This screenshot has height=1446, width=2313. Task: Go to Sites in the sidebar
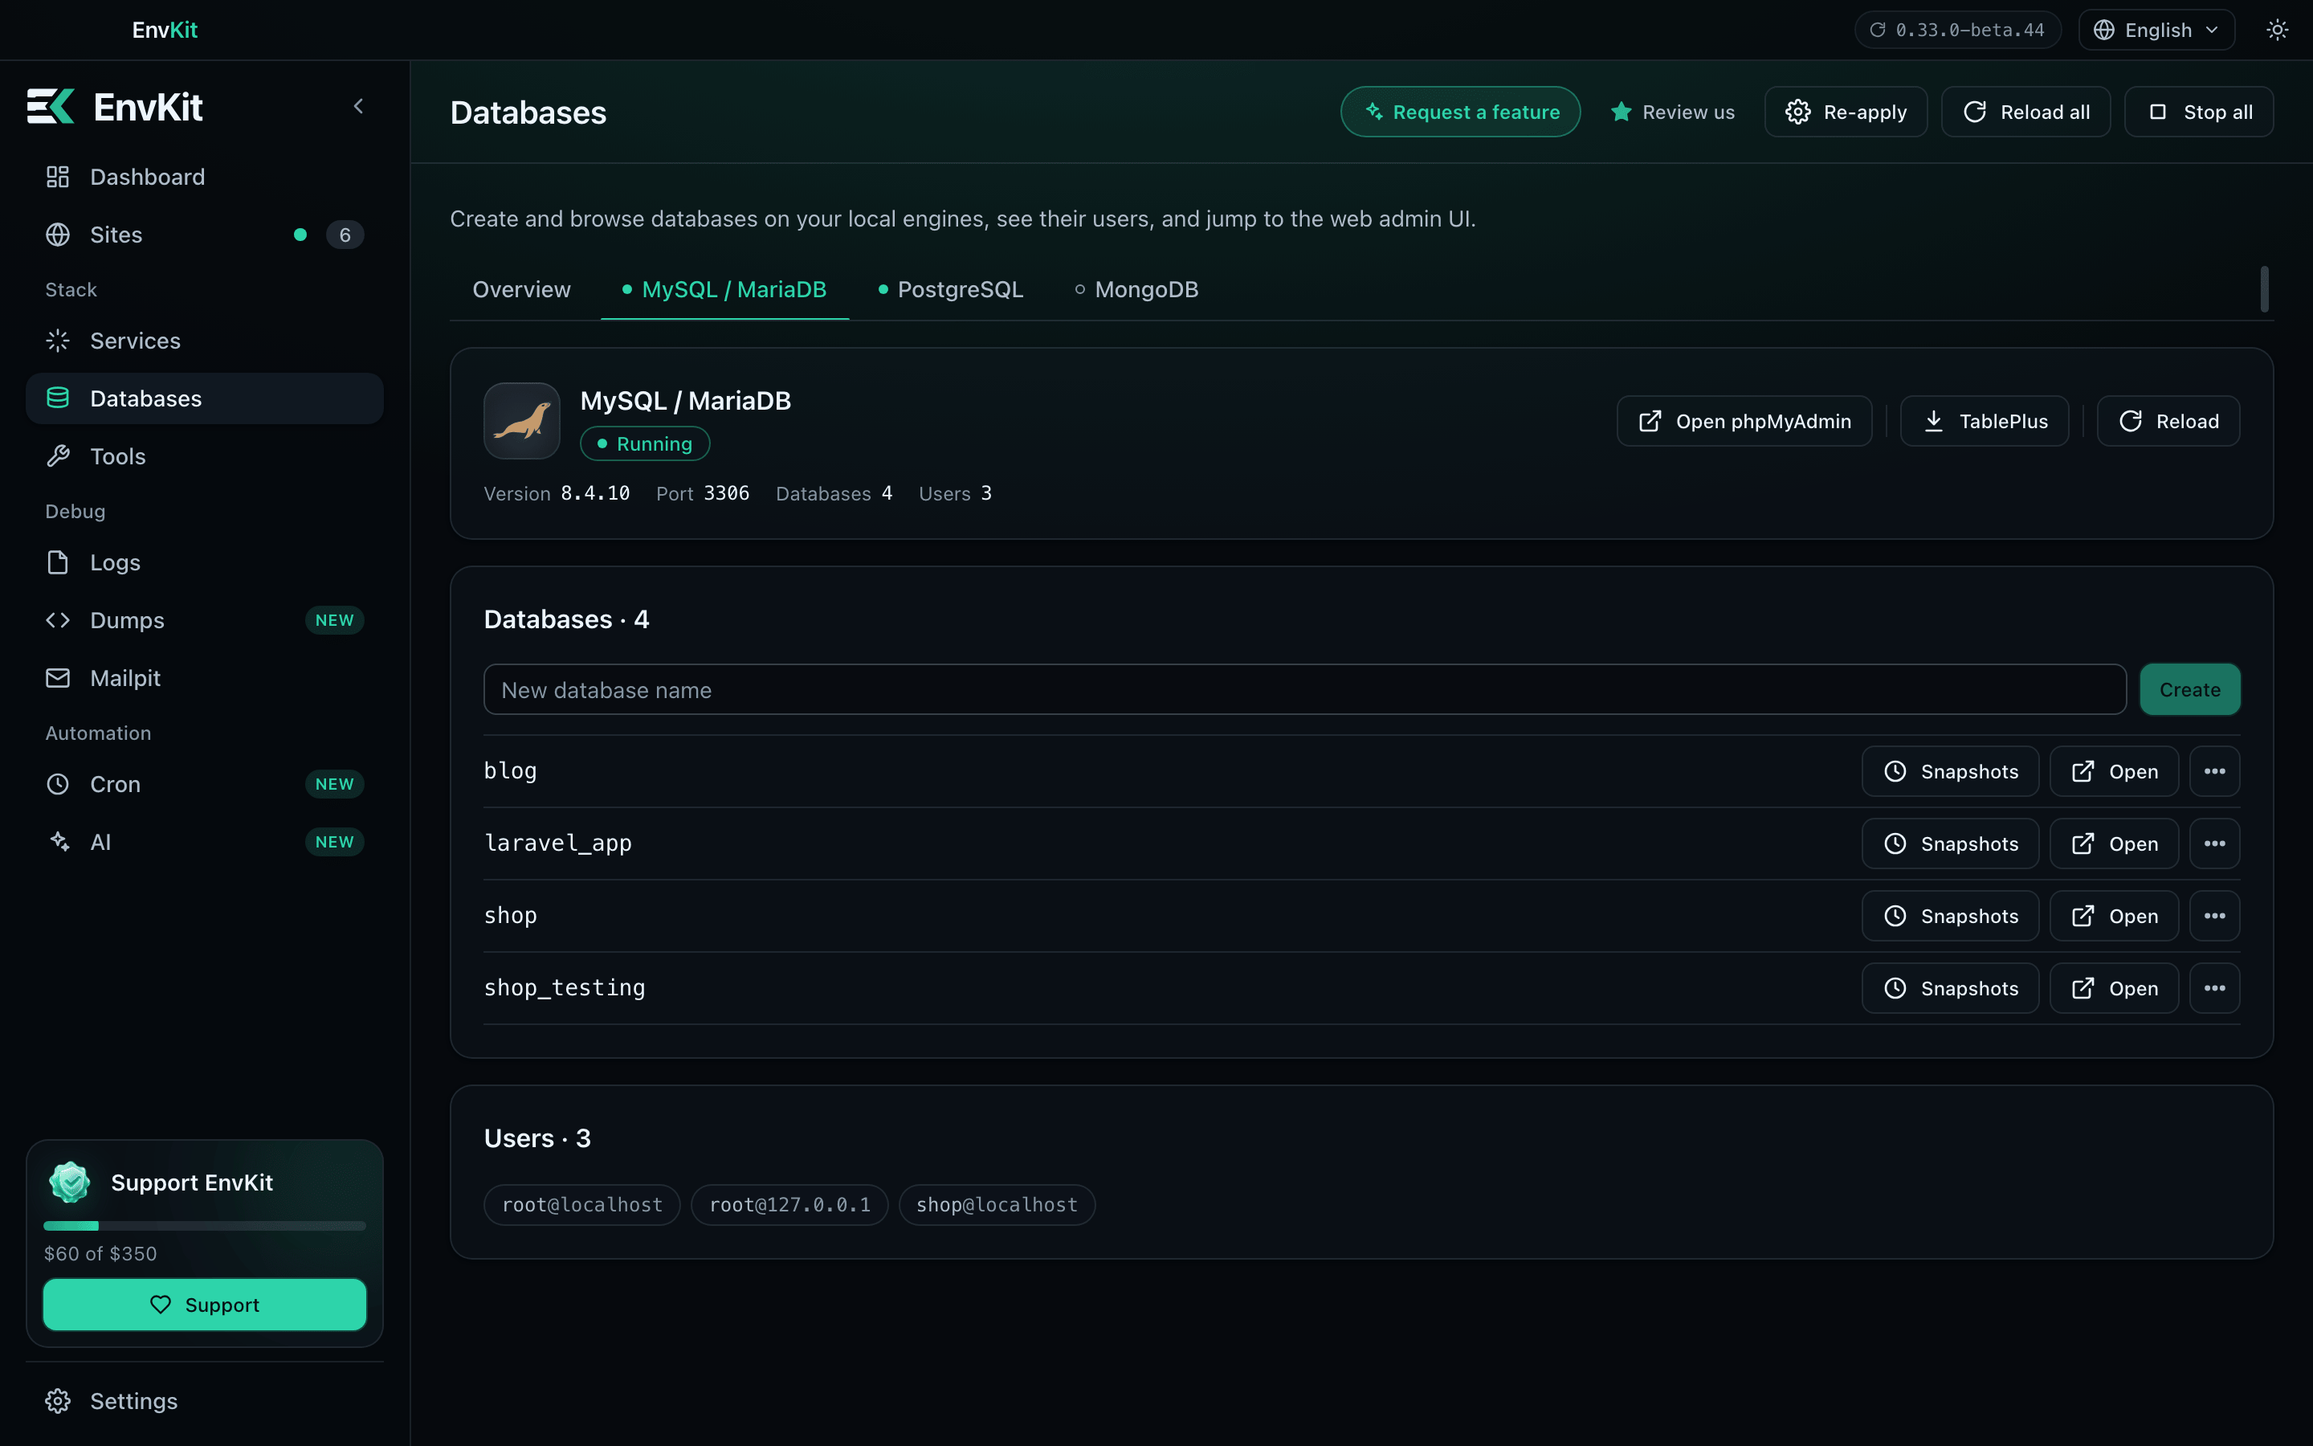[205, 235]
